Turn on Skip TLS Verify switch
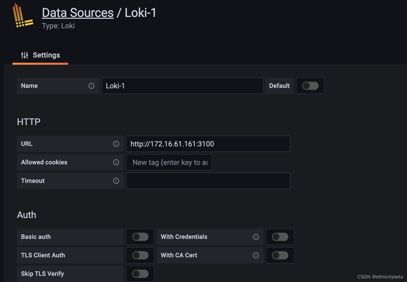The width and height of the screenshot is (407, 282). [x=140, y=274]
